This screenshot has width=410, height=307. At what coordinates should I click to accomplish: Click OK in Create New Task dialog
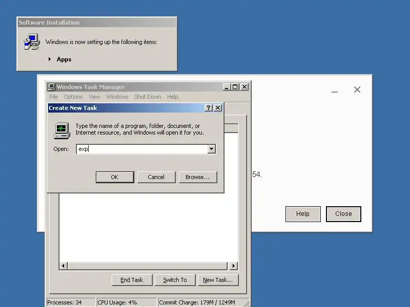(115, 177)
